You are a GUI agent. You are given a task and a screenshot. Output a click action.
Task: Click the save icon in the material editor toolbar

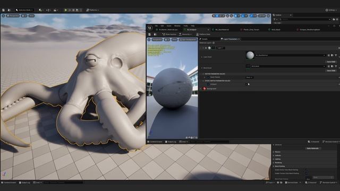pyautogui.click(x=150, y=34)
